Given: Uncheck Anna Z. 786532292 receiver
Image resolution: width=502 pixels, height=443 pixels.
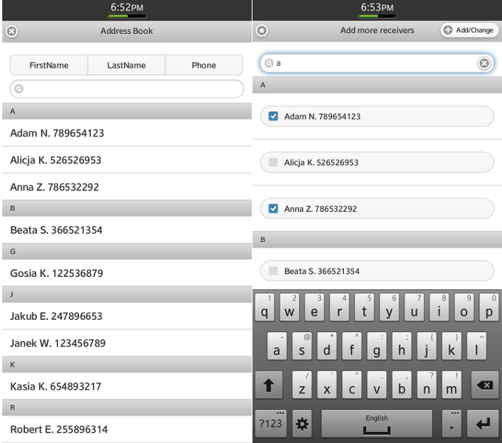Looking at the screenshot, I should pyautogui.click(x=274, y=209).
